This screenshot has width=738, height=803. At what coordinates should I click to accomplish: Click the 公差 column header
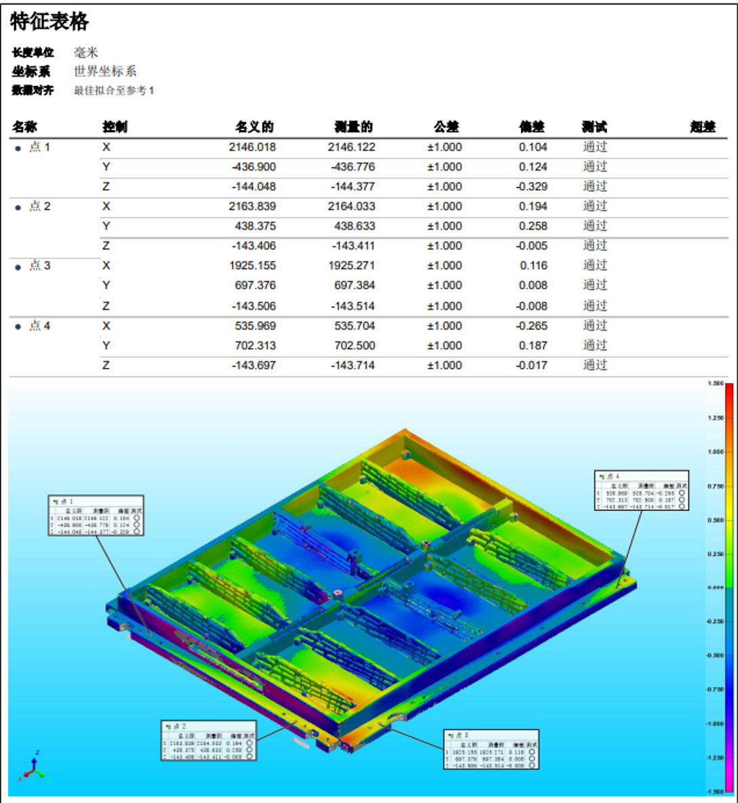point(447,127)
